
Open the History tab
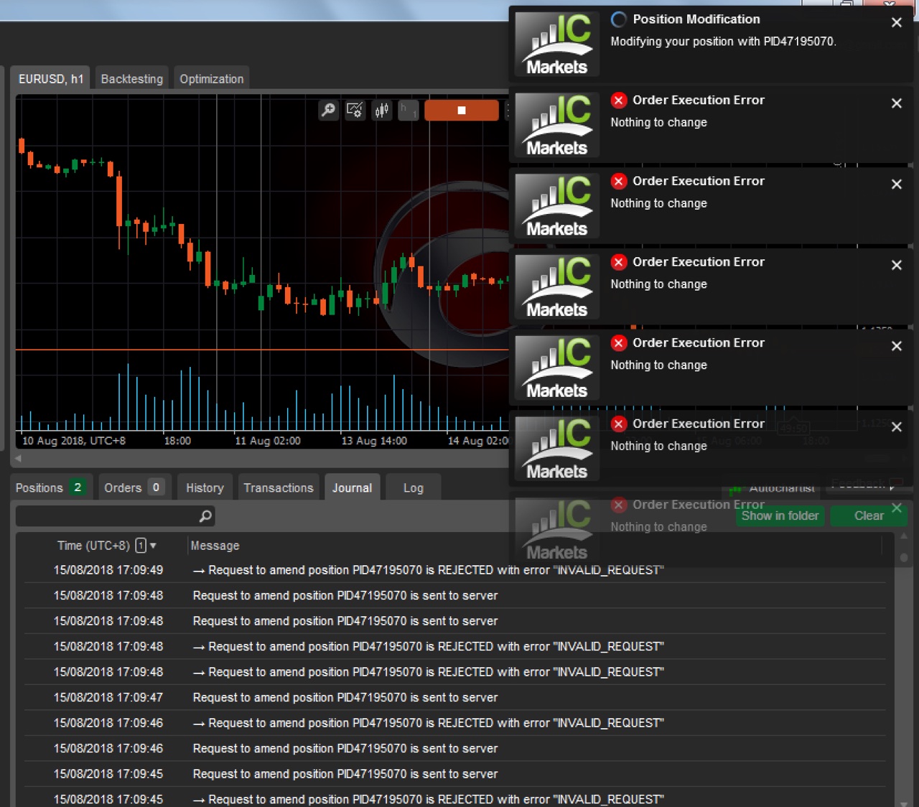(x=205, y=488)
